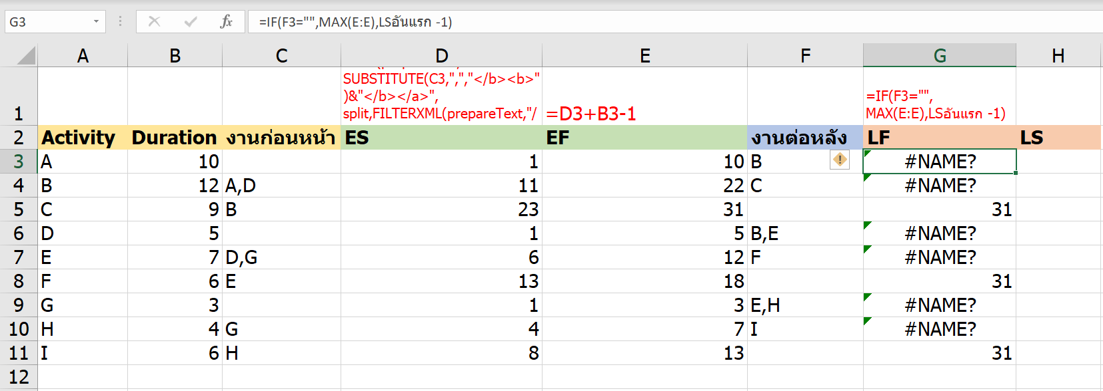
Task: Click the red formula text =D3+B3-1
Action: 591,114
